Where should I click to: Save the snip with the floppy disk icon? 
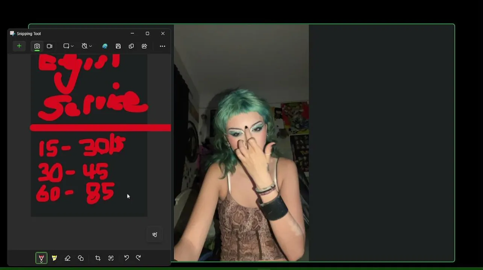[118, 46]
